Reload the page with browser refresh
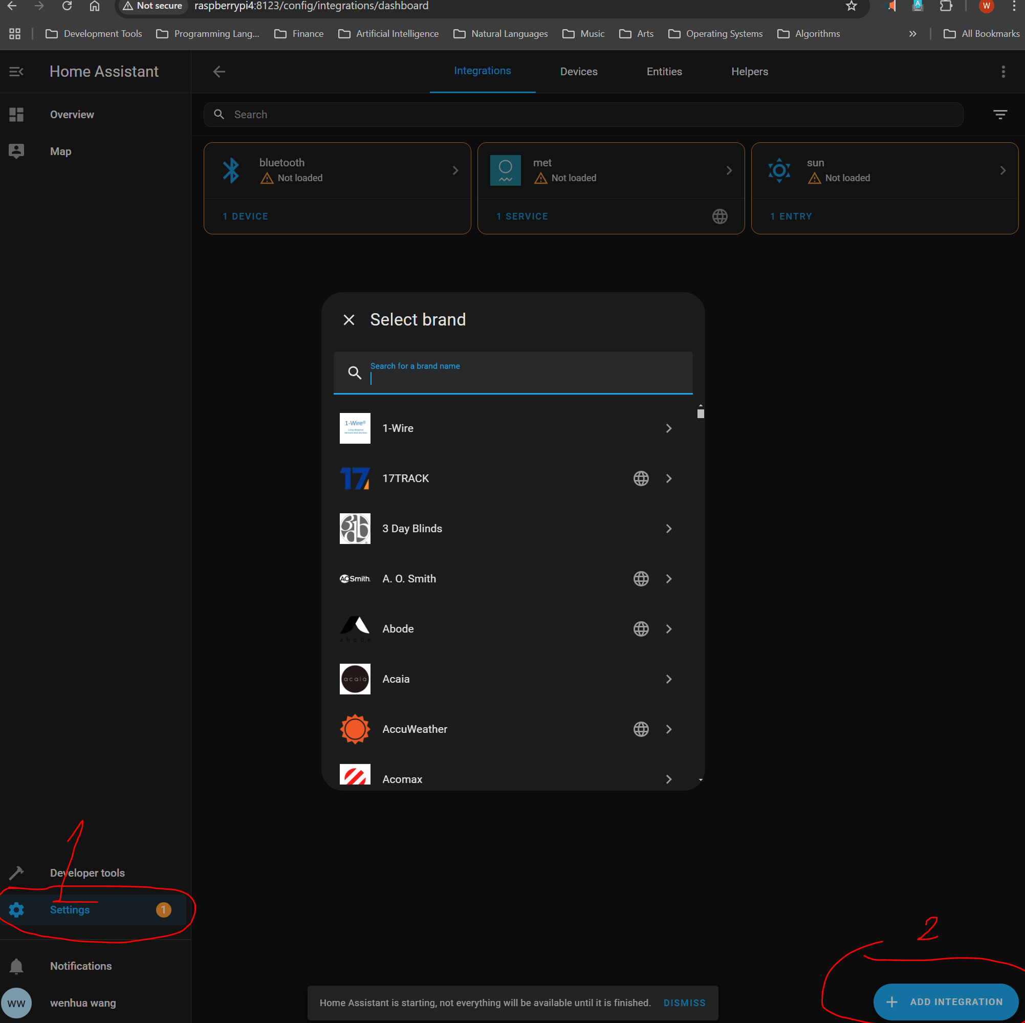The width and height of the screenshot is (1025, 1023). point(67,6)
